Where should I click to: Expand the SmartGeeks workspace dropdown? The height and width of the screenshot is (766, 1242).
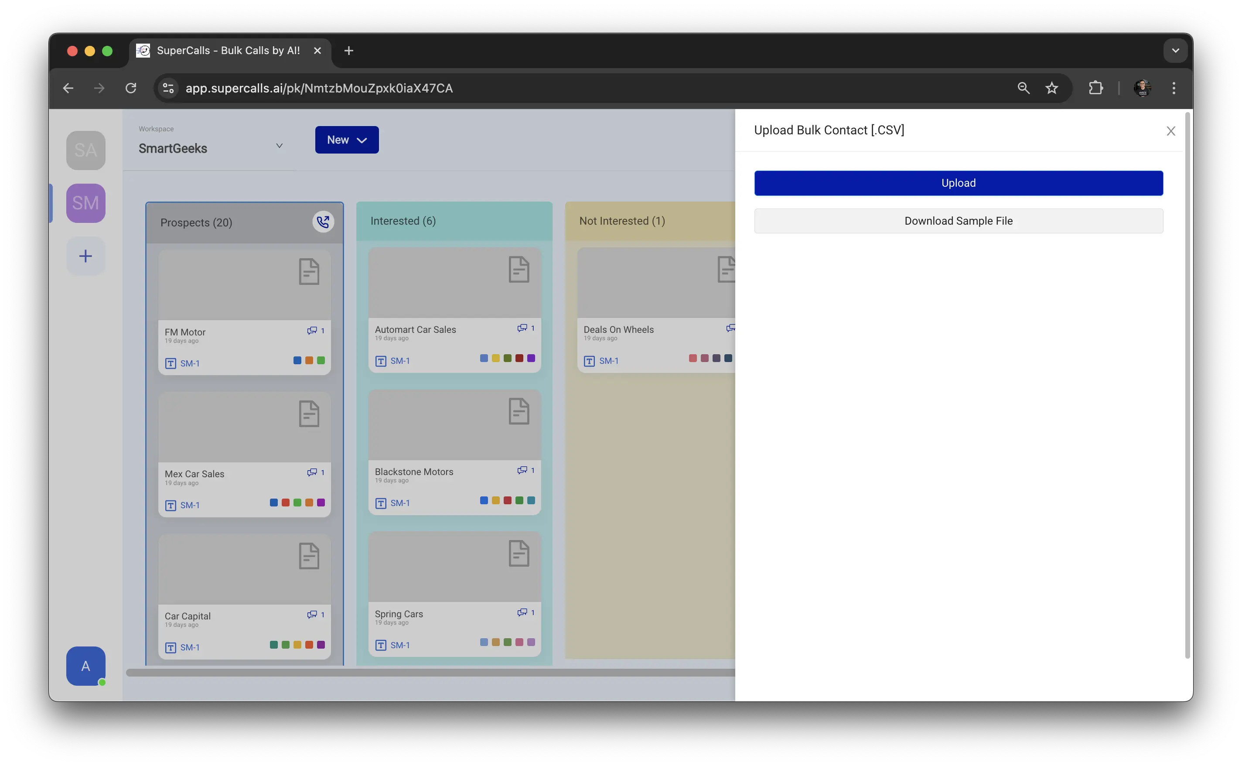(x=279, y=146)
